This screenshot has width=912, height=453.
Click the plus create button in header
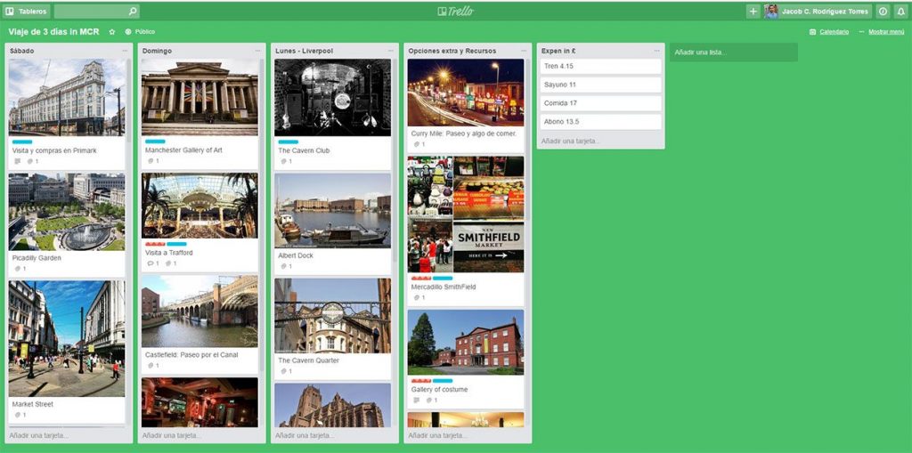click(x=753, y=11)
